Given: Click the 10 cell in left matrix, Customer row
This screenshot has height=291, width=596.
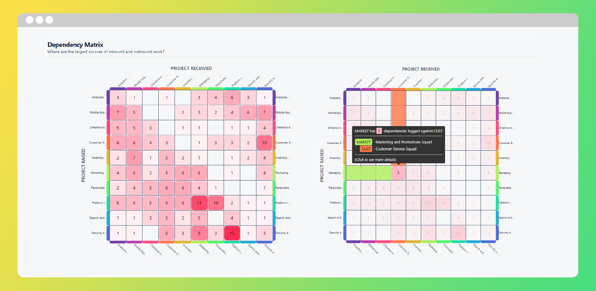Looking at the screenshot, I should pos(265,143).
